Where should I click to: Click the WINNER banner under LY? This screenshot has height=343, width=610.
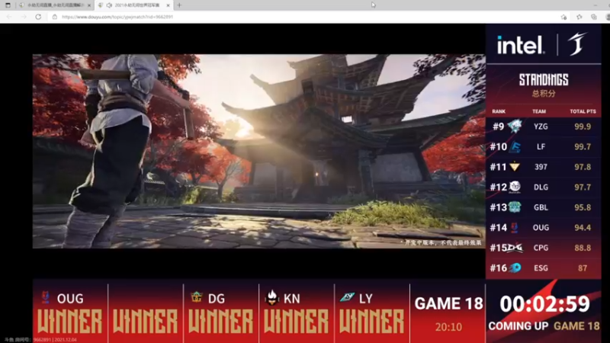pyautogui.click(x=371, y=321)
